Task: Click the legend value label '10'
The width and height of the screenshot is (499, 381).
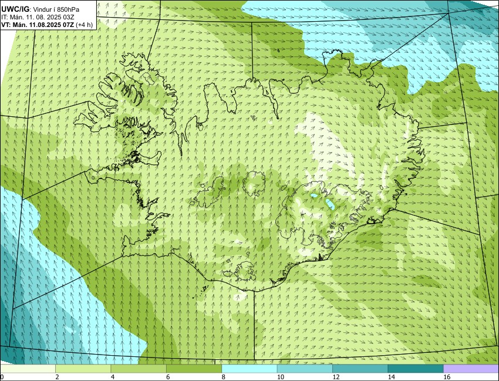Action: pos(281,377)
